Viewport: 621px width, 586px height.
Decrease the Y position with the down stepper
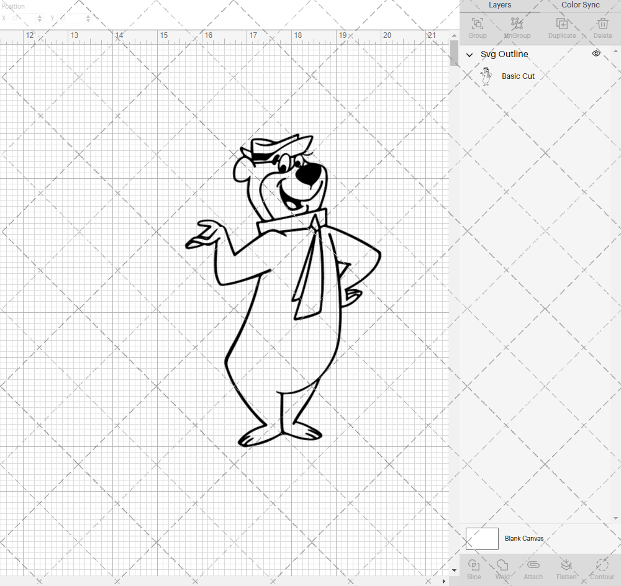pos(88,20)
